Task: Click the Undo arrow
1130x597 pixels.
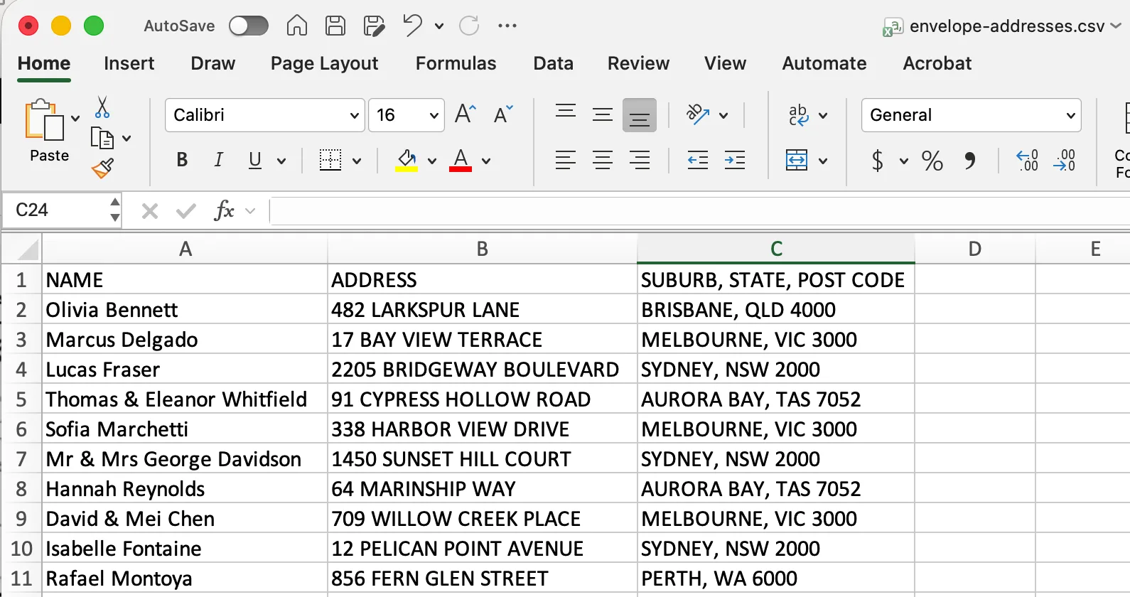Action: [x=412, y=26]
